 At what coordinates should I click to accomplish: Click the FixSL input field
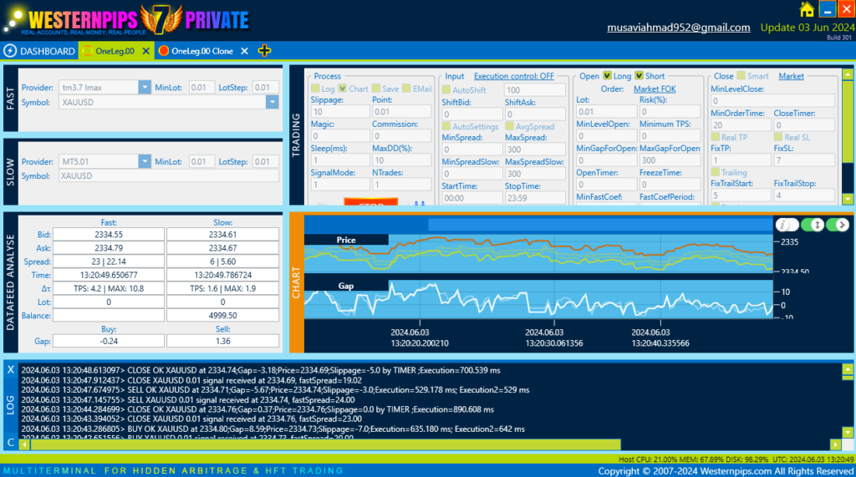(x=804, y=160)
